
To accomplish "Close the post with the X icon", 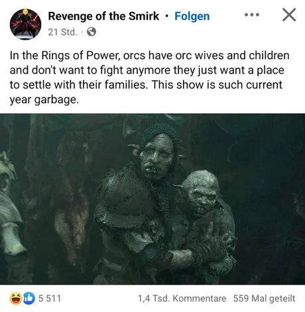I will (x=289, y=15).
